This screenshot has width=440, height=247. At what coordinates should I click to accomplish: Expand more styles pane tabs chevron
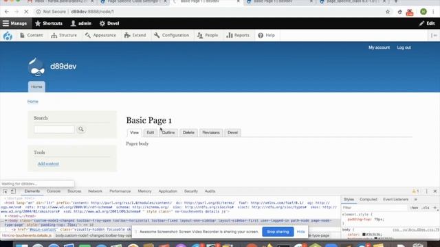(415, 200)
